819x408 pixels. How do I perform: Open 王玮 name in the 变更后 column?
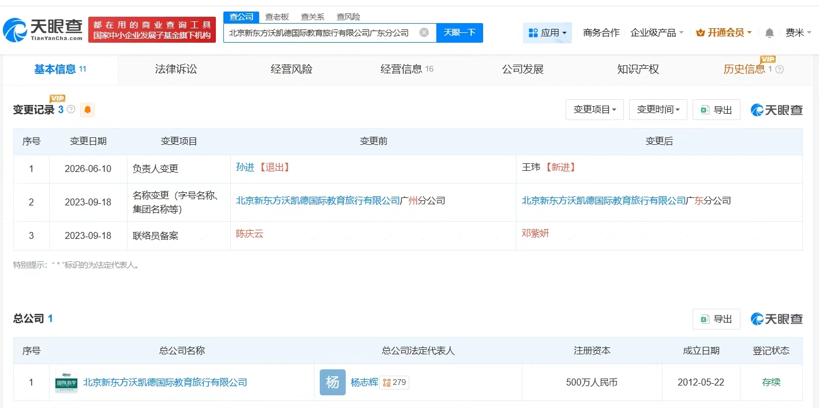tap(531, 167)
